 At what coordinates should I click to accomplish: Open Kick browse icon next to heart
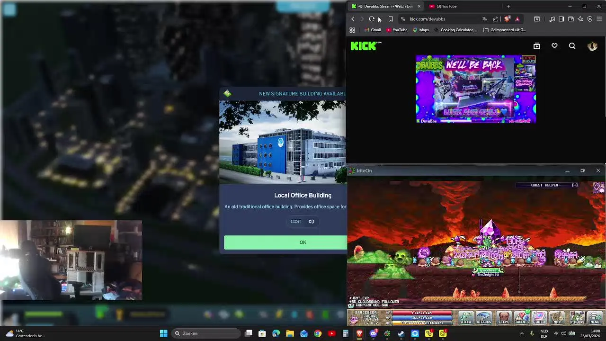point(537,46)
